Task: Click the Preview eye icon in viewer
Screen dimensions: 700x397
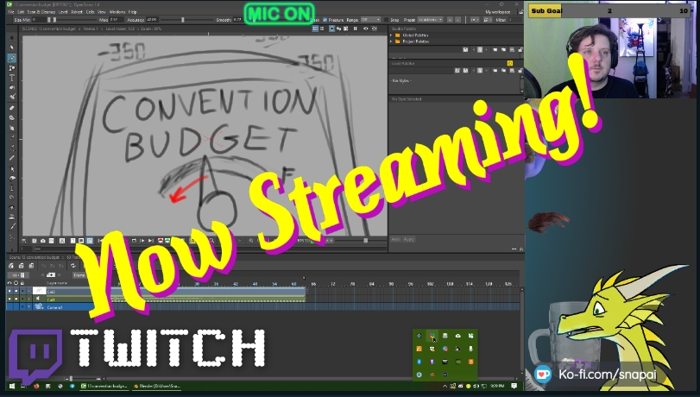Action: tap(366, 28)
